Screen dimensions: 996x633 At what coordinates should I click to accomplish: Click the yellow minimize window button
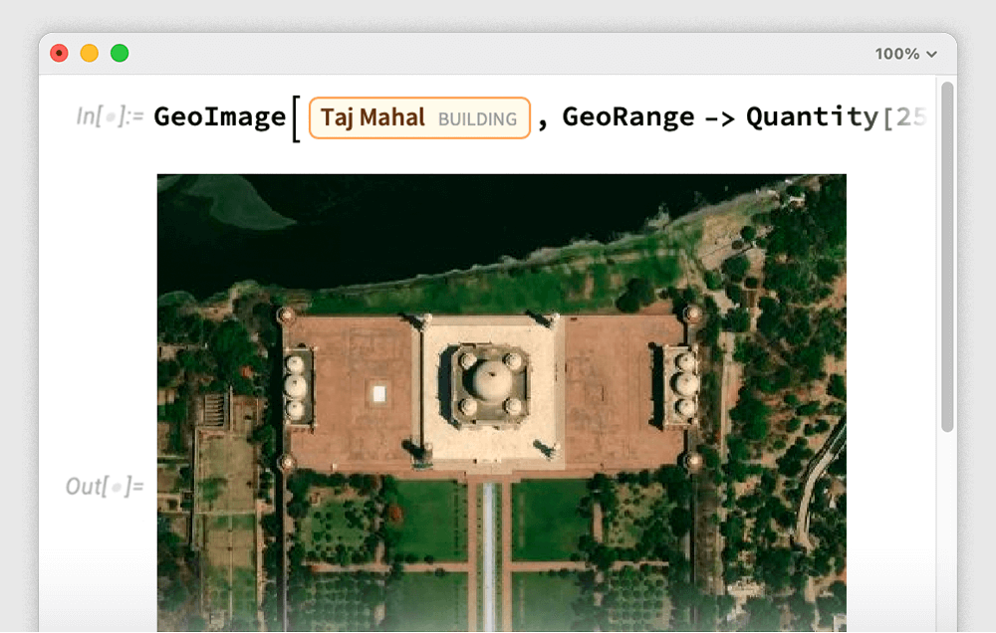(90, 54)
